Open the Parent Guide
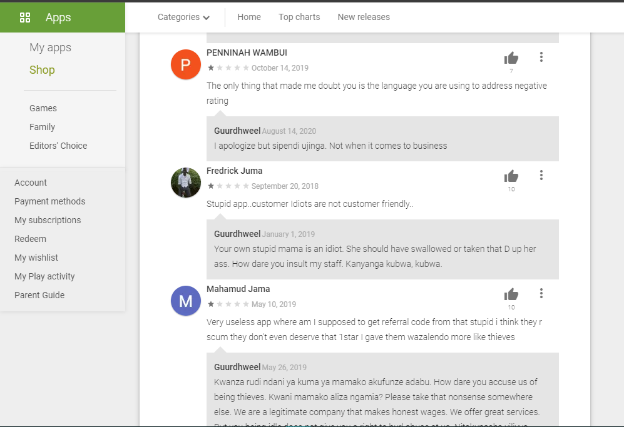Image resolution: width=624 pixels, height=427 pixels. coord(39,294)
